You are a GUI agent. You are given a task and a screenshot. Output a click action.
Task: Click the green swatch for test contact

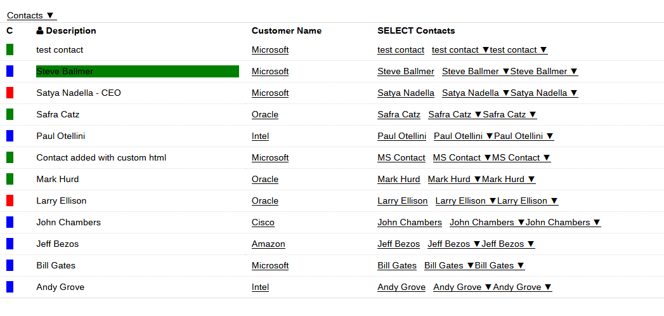(x=10, y=49)
